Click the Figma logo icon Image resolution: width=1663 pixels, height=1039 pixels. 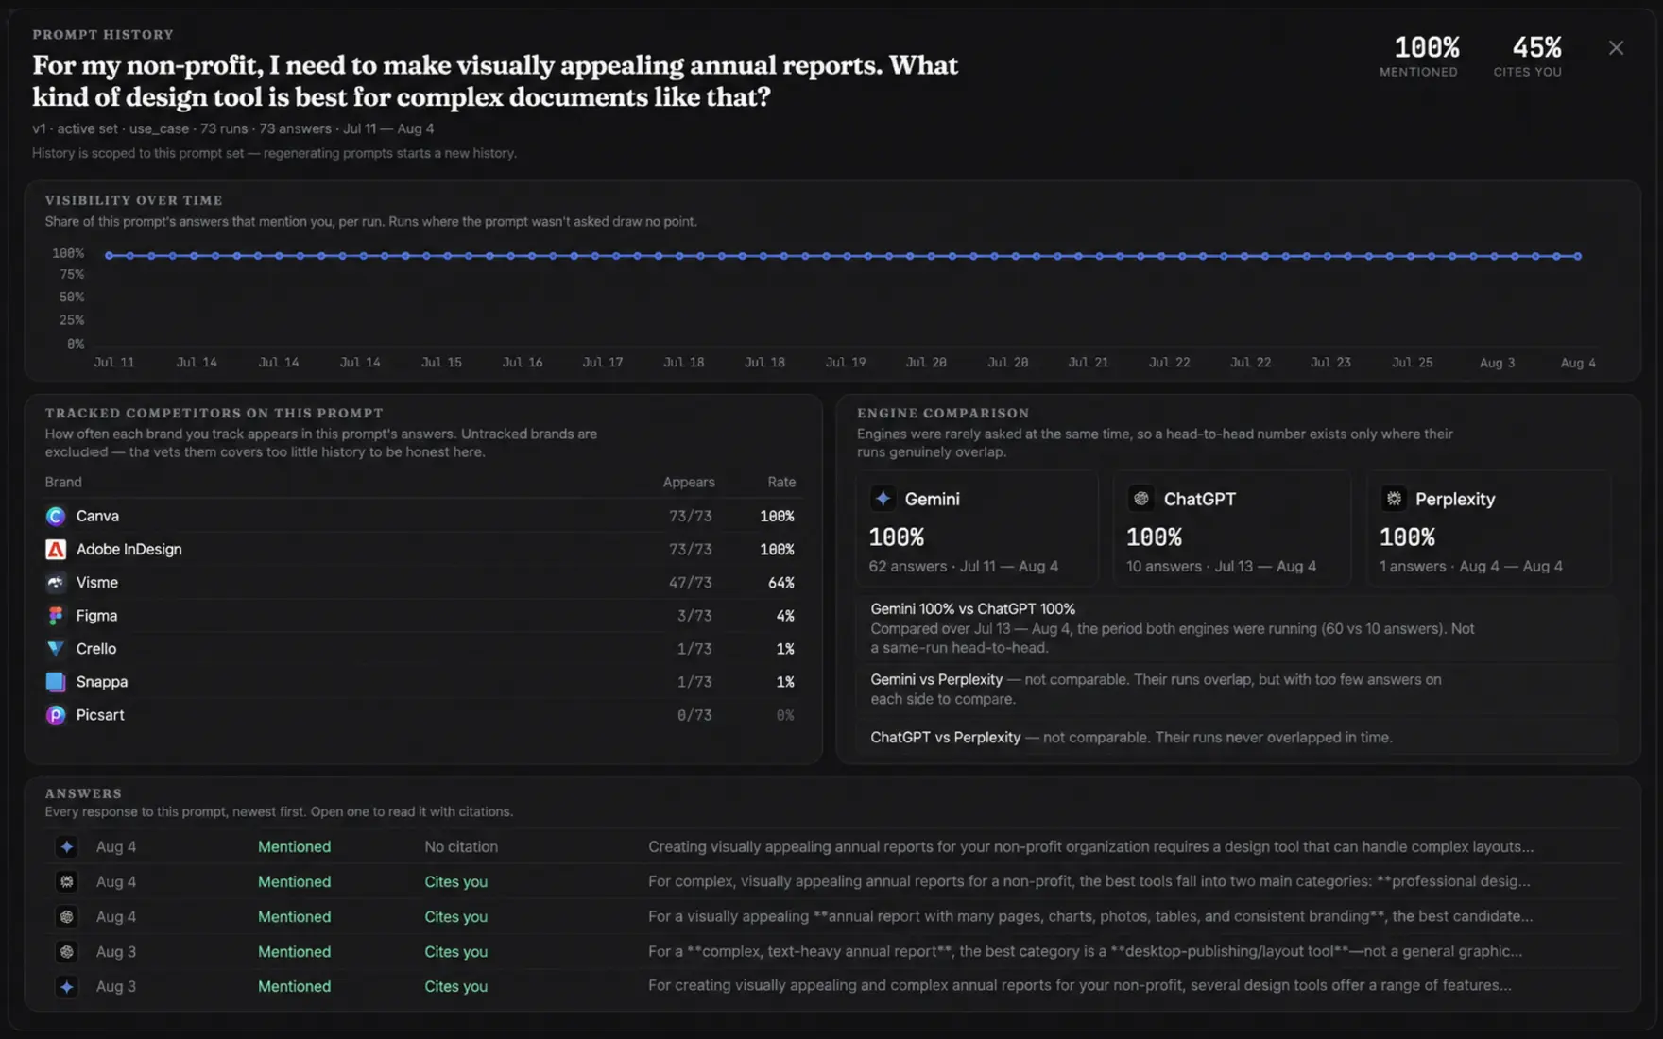coord(56,615)
